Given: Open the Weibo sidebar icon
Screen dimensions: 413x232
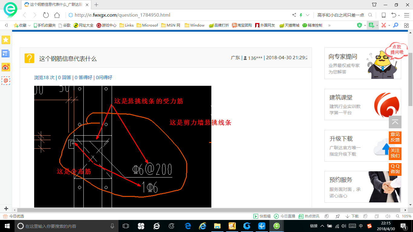Looking at the screenshot, I should click(x=6, y=67).
